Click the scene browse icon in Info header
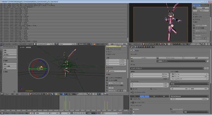Screen dimensions: 212x115 pos(57,44)
